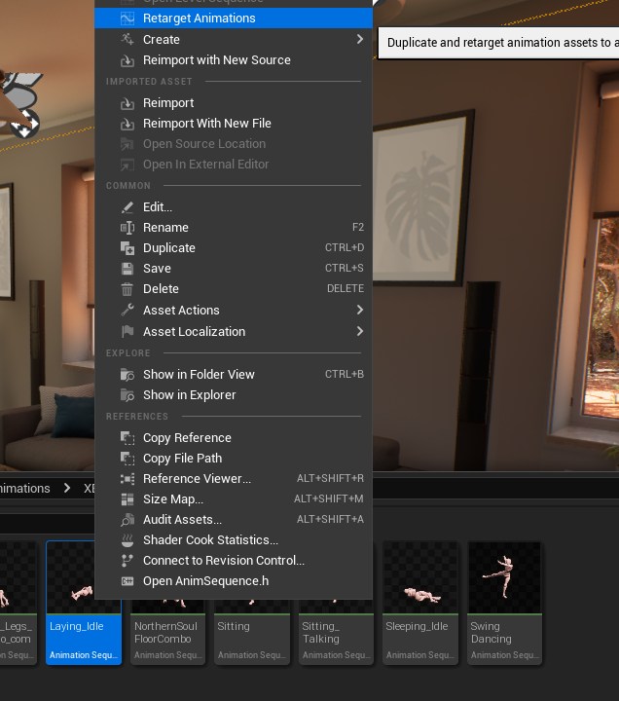Choose Show in Explorer

234,395
